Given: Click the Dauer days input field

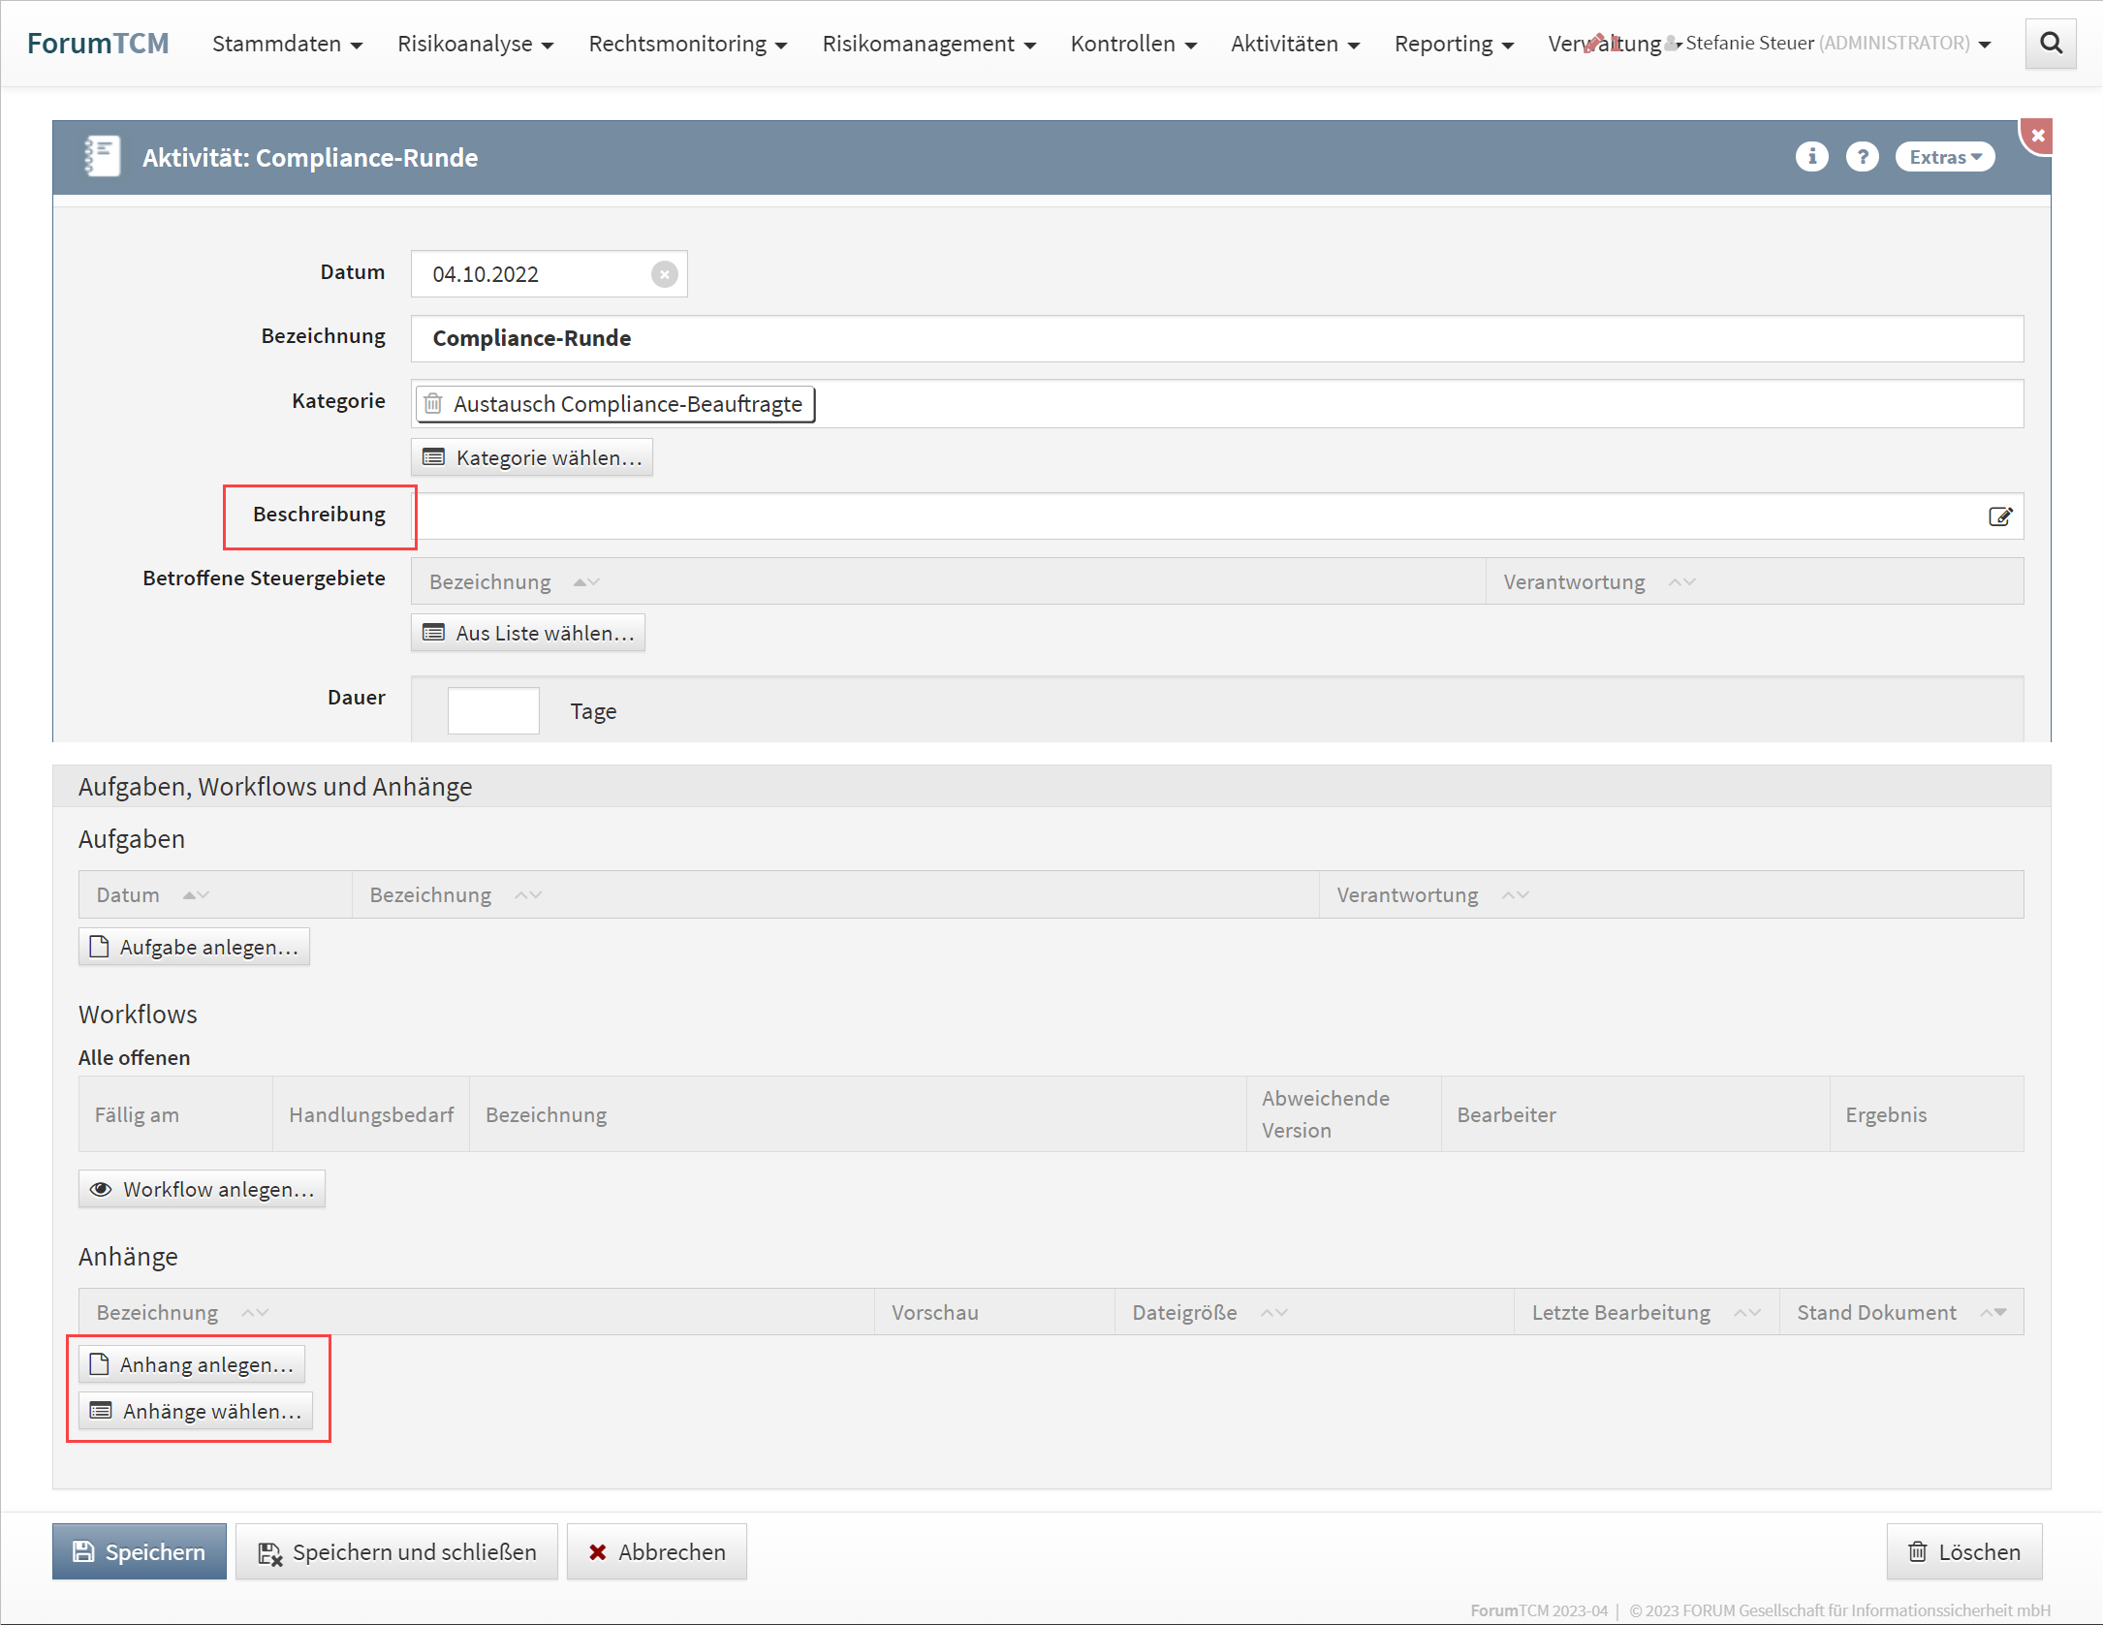Looking at the screenshot, I should pos(492,710).
